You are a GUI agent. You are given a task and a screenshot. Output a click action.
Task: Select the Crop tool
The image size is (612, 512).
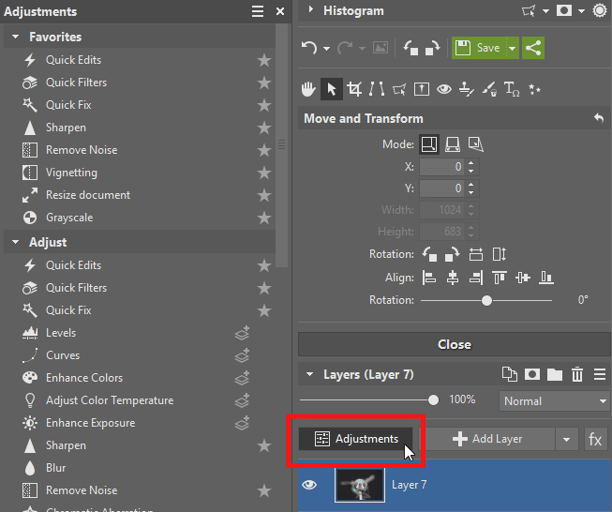click(354, 89)
